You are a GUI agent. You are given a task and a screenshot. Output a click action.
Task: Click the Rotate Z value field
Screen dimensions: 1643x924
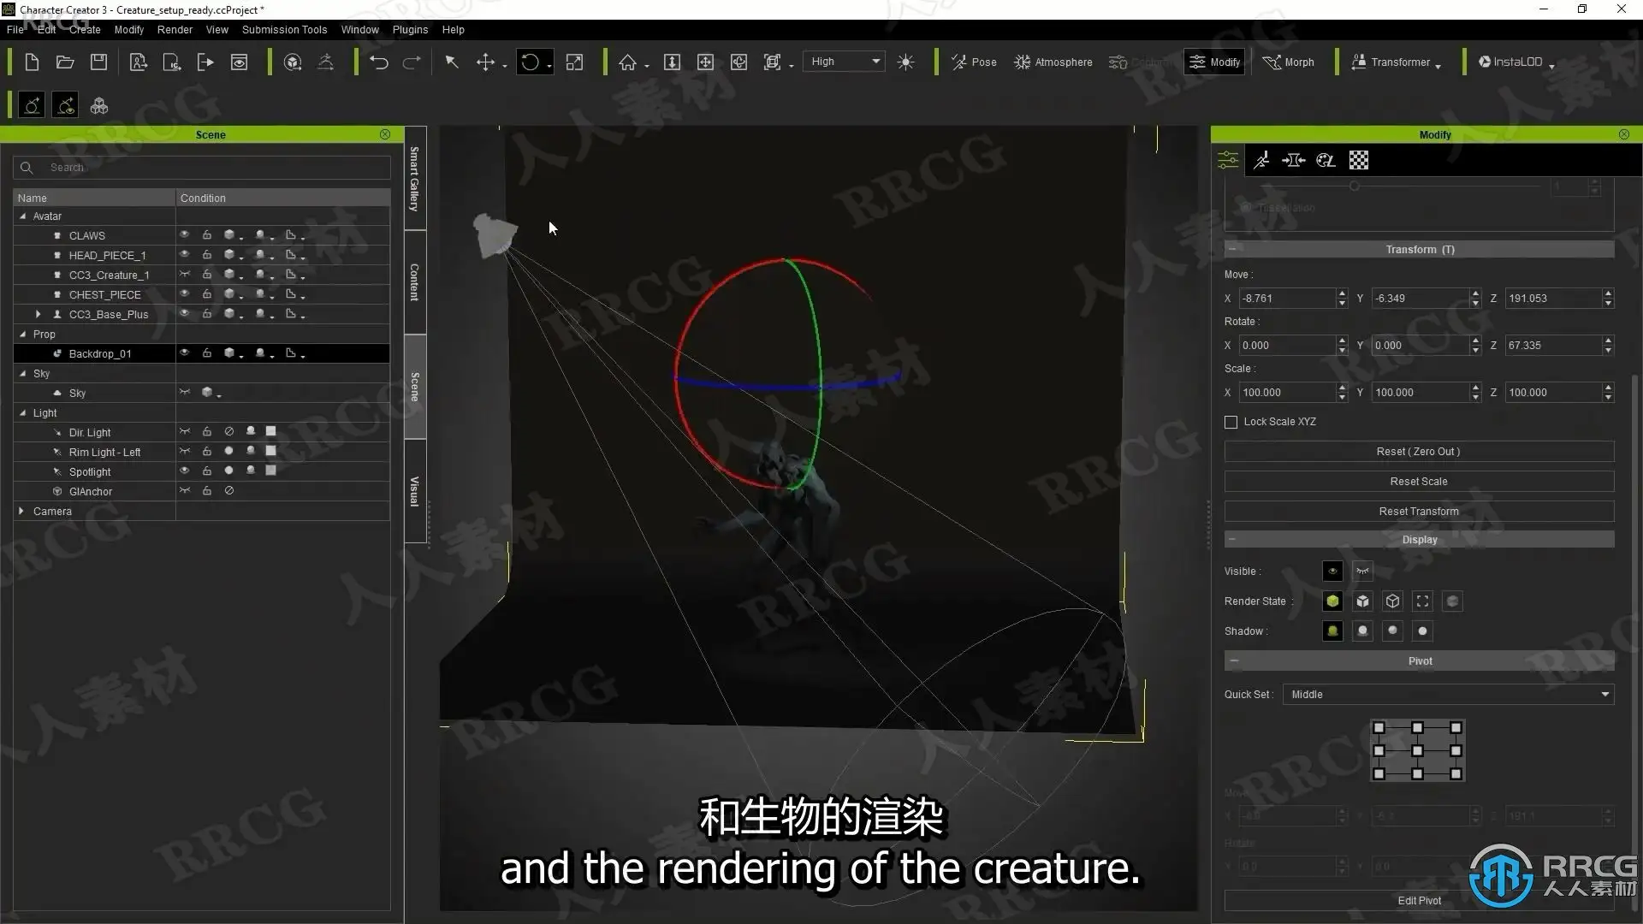click(1553, 345)
